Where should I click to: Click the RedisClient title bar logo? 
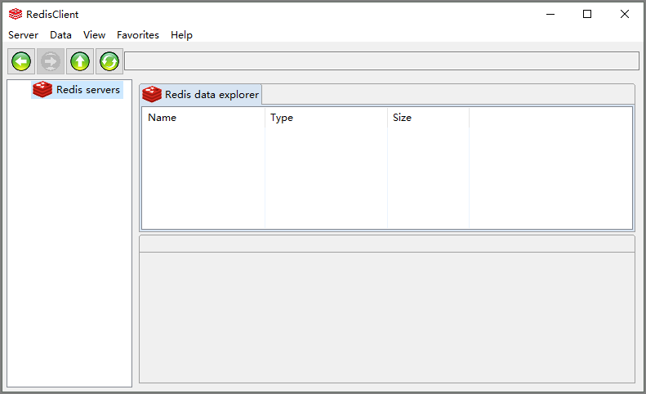pos(16,14)
